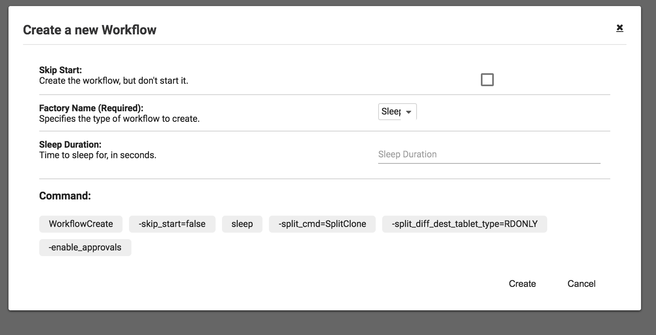Viewport: 656px width, 335px height.
Task: Select the -split_cmd=SplitClone chip
Action: click(x=322, y=224)
